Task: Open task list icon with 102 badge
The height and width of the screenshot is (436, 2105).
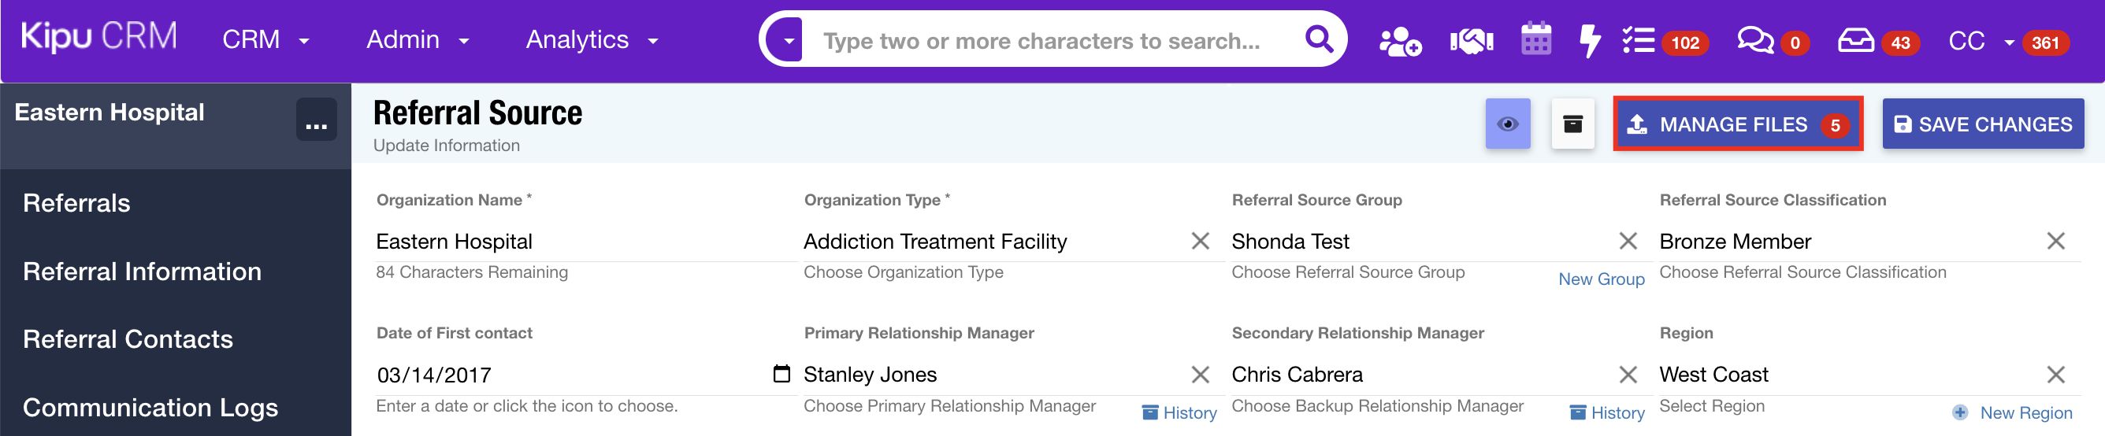Action: point(1639,40)
